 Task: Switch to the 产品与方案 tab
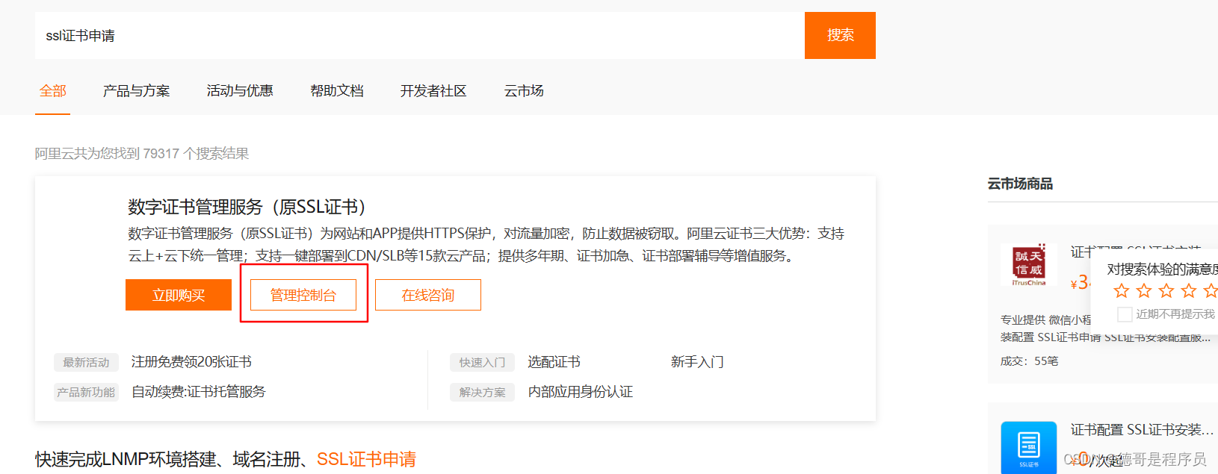[x=136, y=91]
